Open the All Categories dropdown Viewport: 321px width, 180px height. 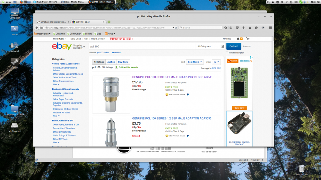(210, 46)
